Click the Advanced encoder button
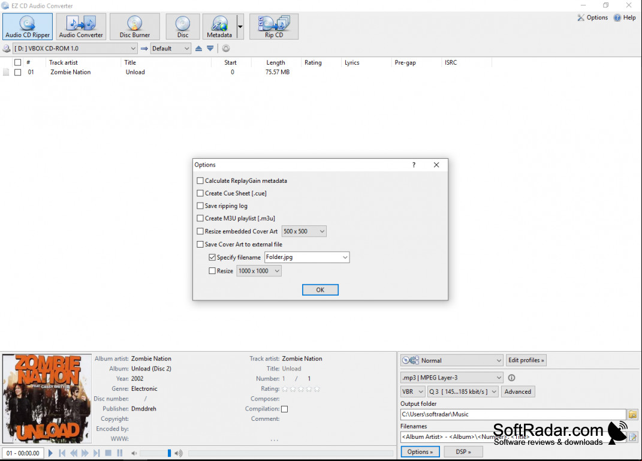 [x=518, y=392]
